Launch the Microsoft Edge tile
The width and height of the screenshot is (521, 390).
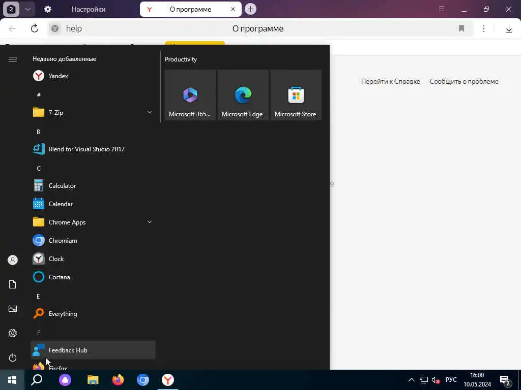pyautogui.click(x=243, y=95)
